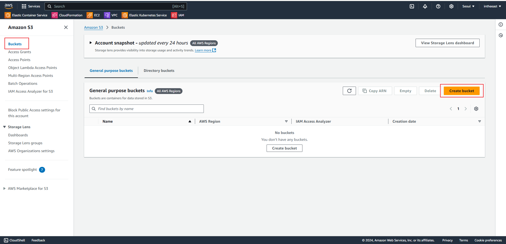Click the orange Create bucket button

(x=462, y=91)
